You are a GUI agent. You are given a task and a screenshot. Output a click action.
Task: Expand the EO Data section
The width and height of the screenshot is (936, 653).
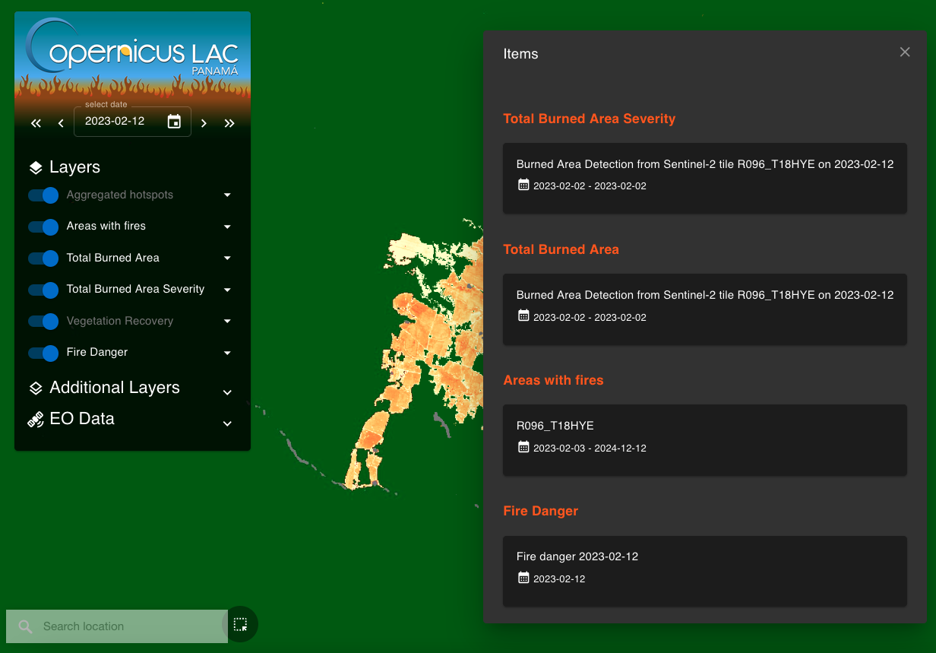pyautogui.click(x=227, y=423)
